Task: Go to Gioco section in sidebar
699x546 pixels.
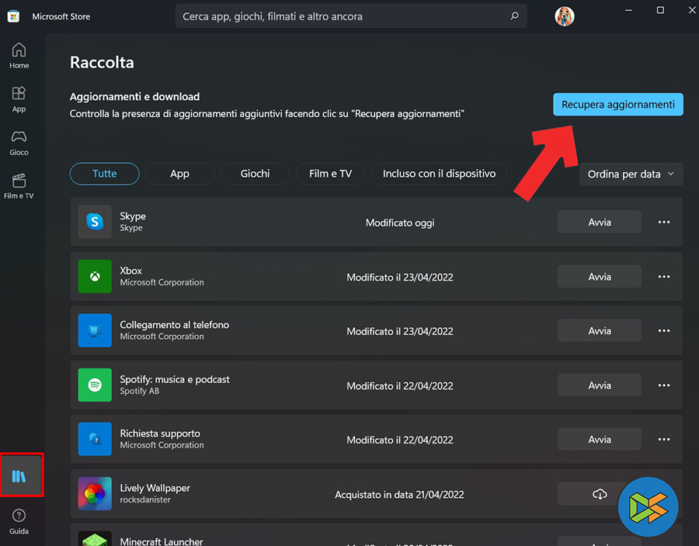Action: pos(19,143)
